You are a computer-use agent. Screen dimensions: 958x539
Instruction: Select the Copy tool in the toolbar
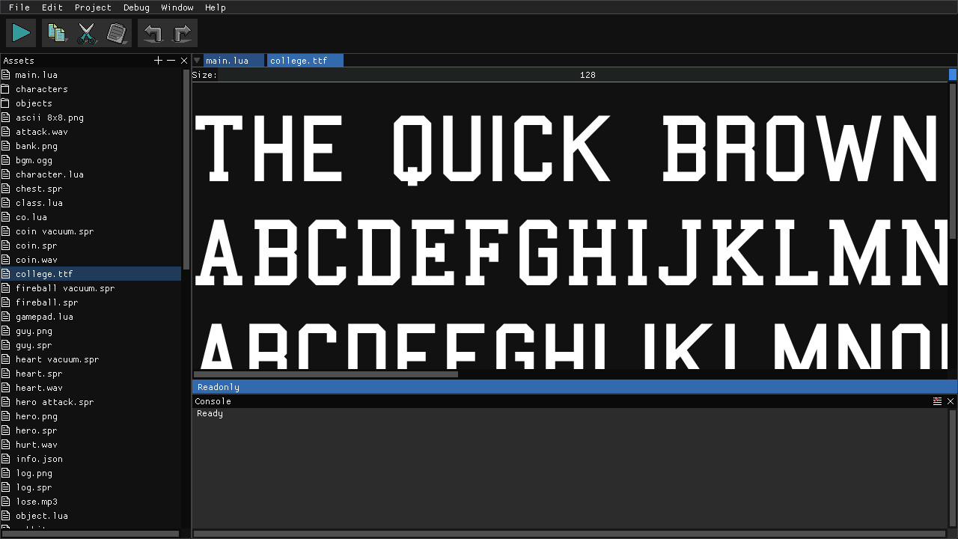[56, 32]
